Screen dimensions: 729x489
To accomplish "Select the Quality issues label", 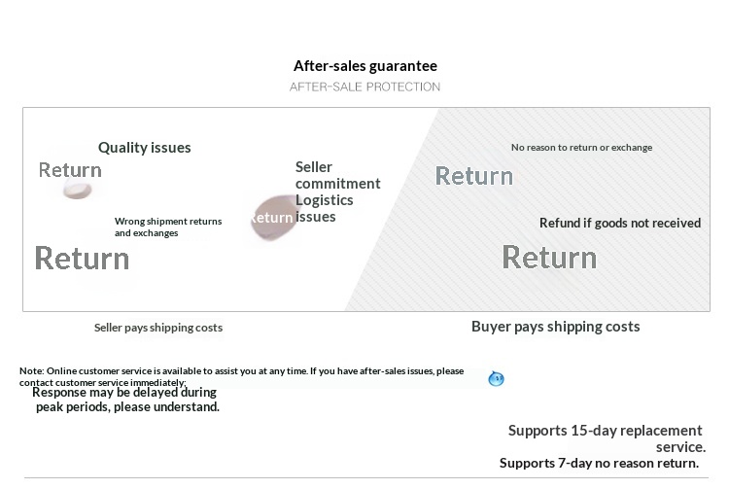I will coord(144,148).
